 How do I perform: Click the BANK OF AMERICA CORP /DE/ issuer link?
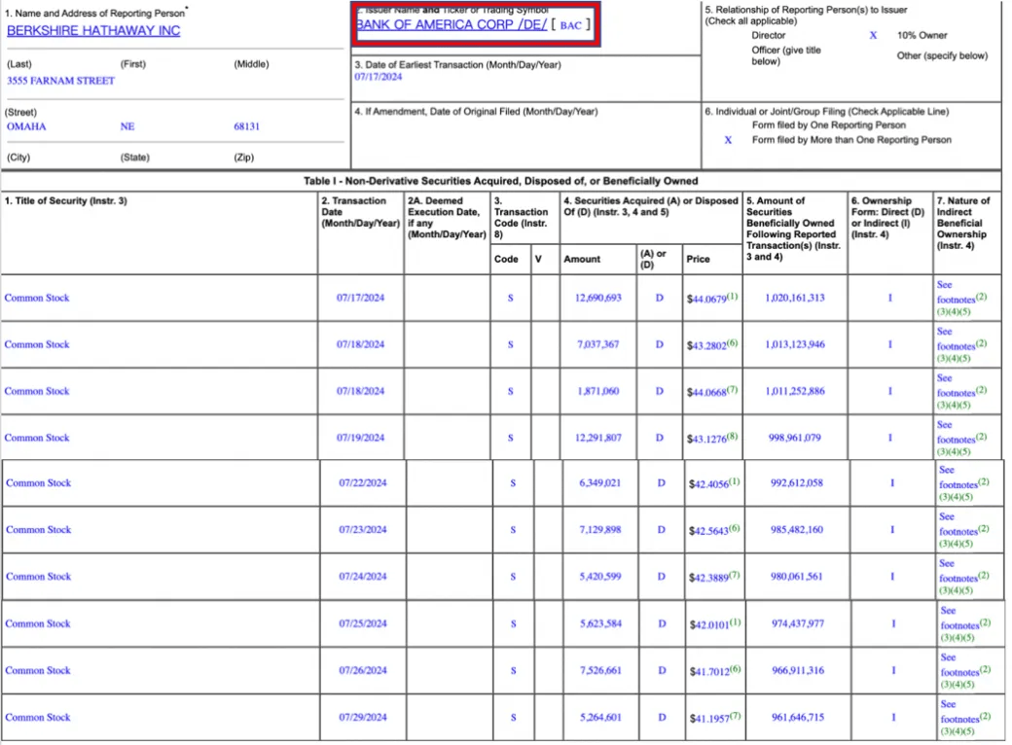452,24
